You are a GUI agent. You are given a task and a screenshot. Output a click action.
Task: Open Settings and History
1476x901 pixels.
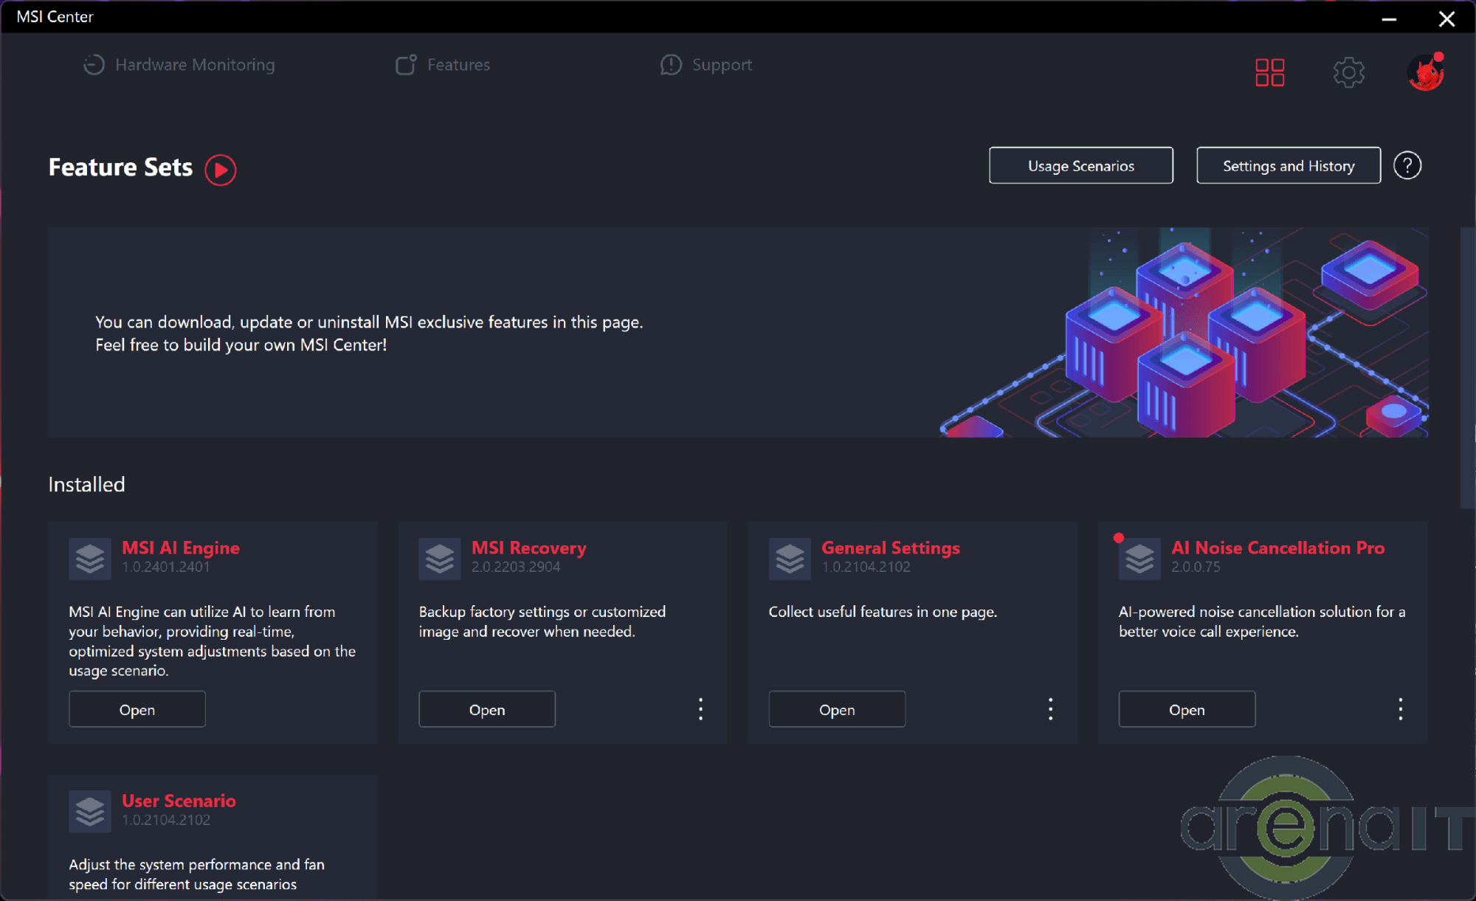click(1288, 165)
